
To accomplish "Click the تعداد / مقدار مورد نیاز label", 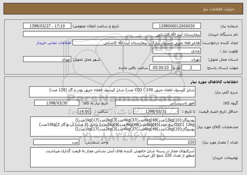I will 220,142.
